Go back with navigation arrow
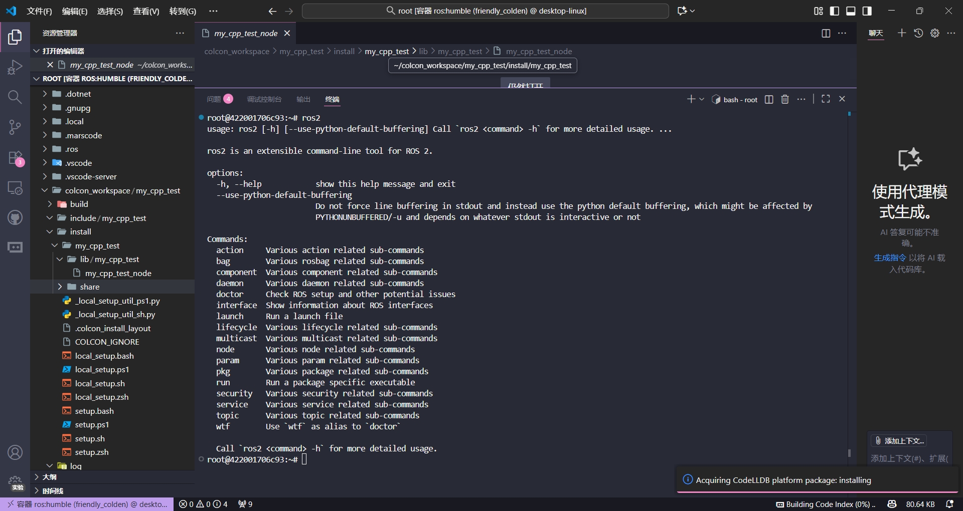 (272, 11)
